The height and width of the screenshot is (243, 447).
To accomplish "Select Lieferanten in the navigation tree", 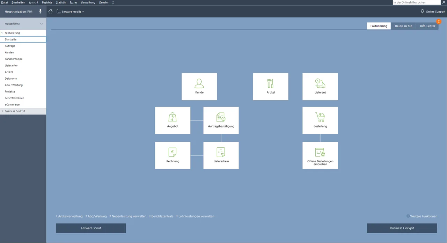I will click(23, 66).
